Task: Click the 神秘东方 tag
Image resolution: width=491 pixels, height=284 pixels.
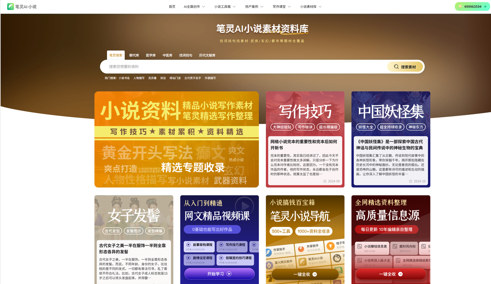Action: pos(416,127)
